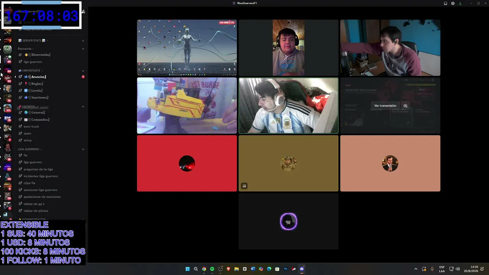Screen dimensions: 489x275
Task: Add channel to Bienvenida category
Action: tap(83, 49)
